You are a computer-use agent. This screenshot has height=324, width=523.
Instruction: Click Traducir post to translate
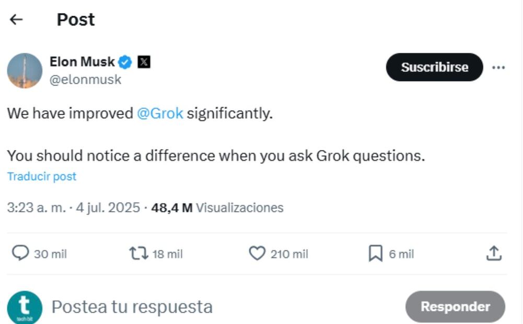click(x=42, y=177)
